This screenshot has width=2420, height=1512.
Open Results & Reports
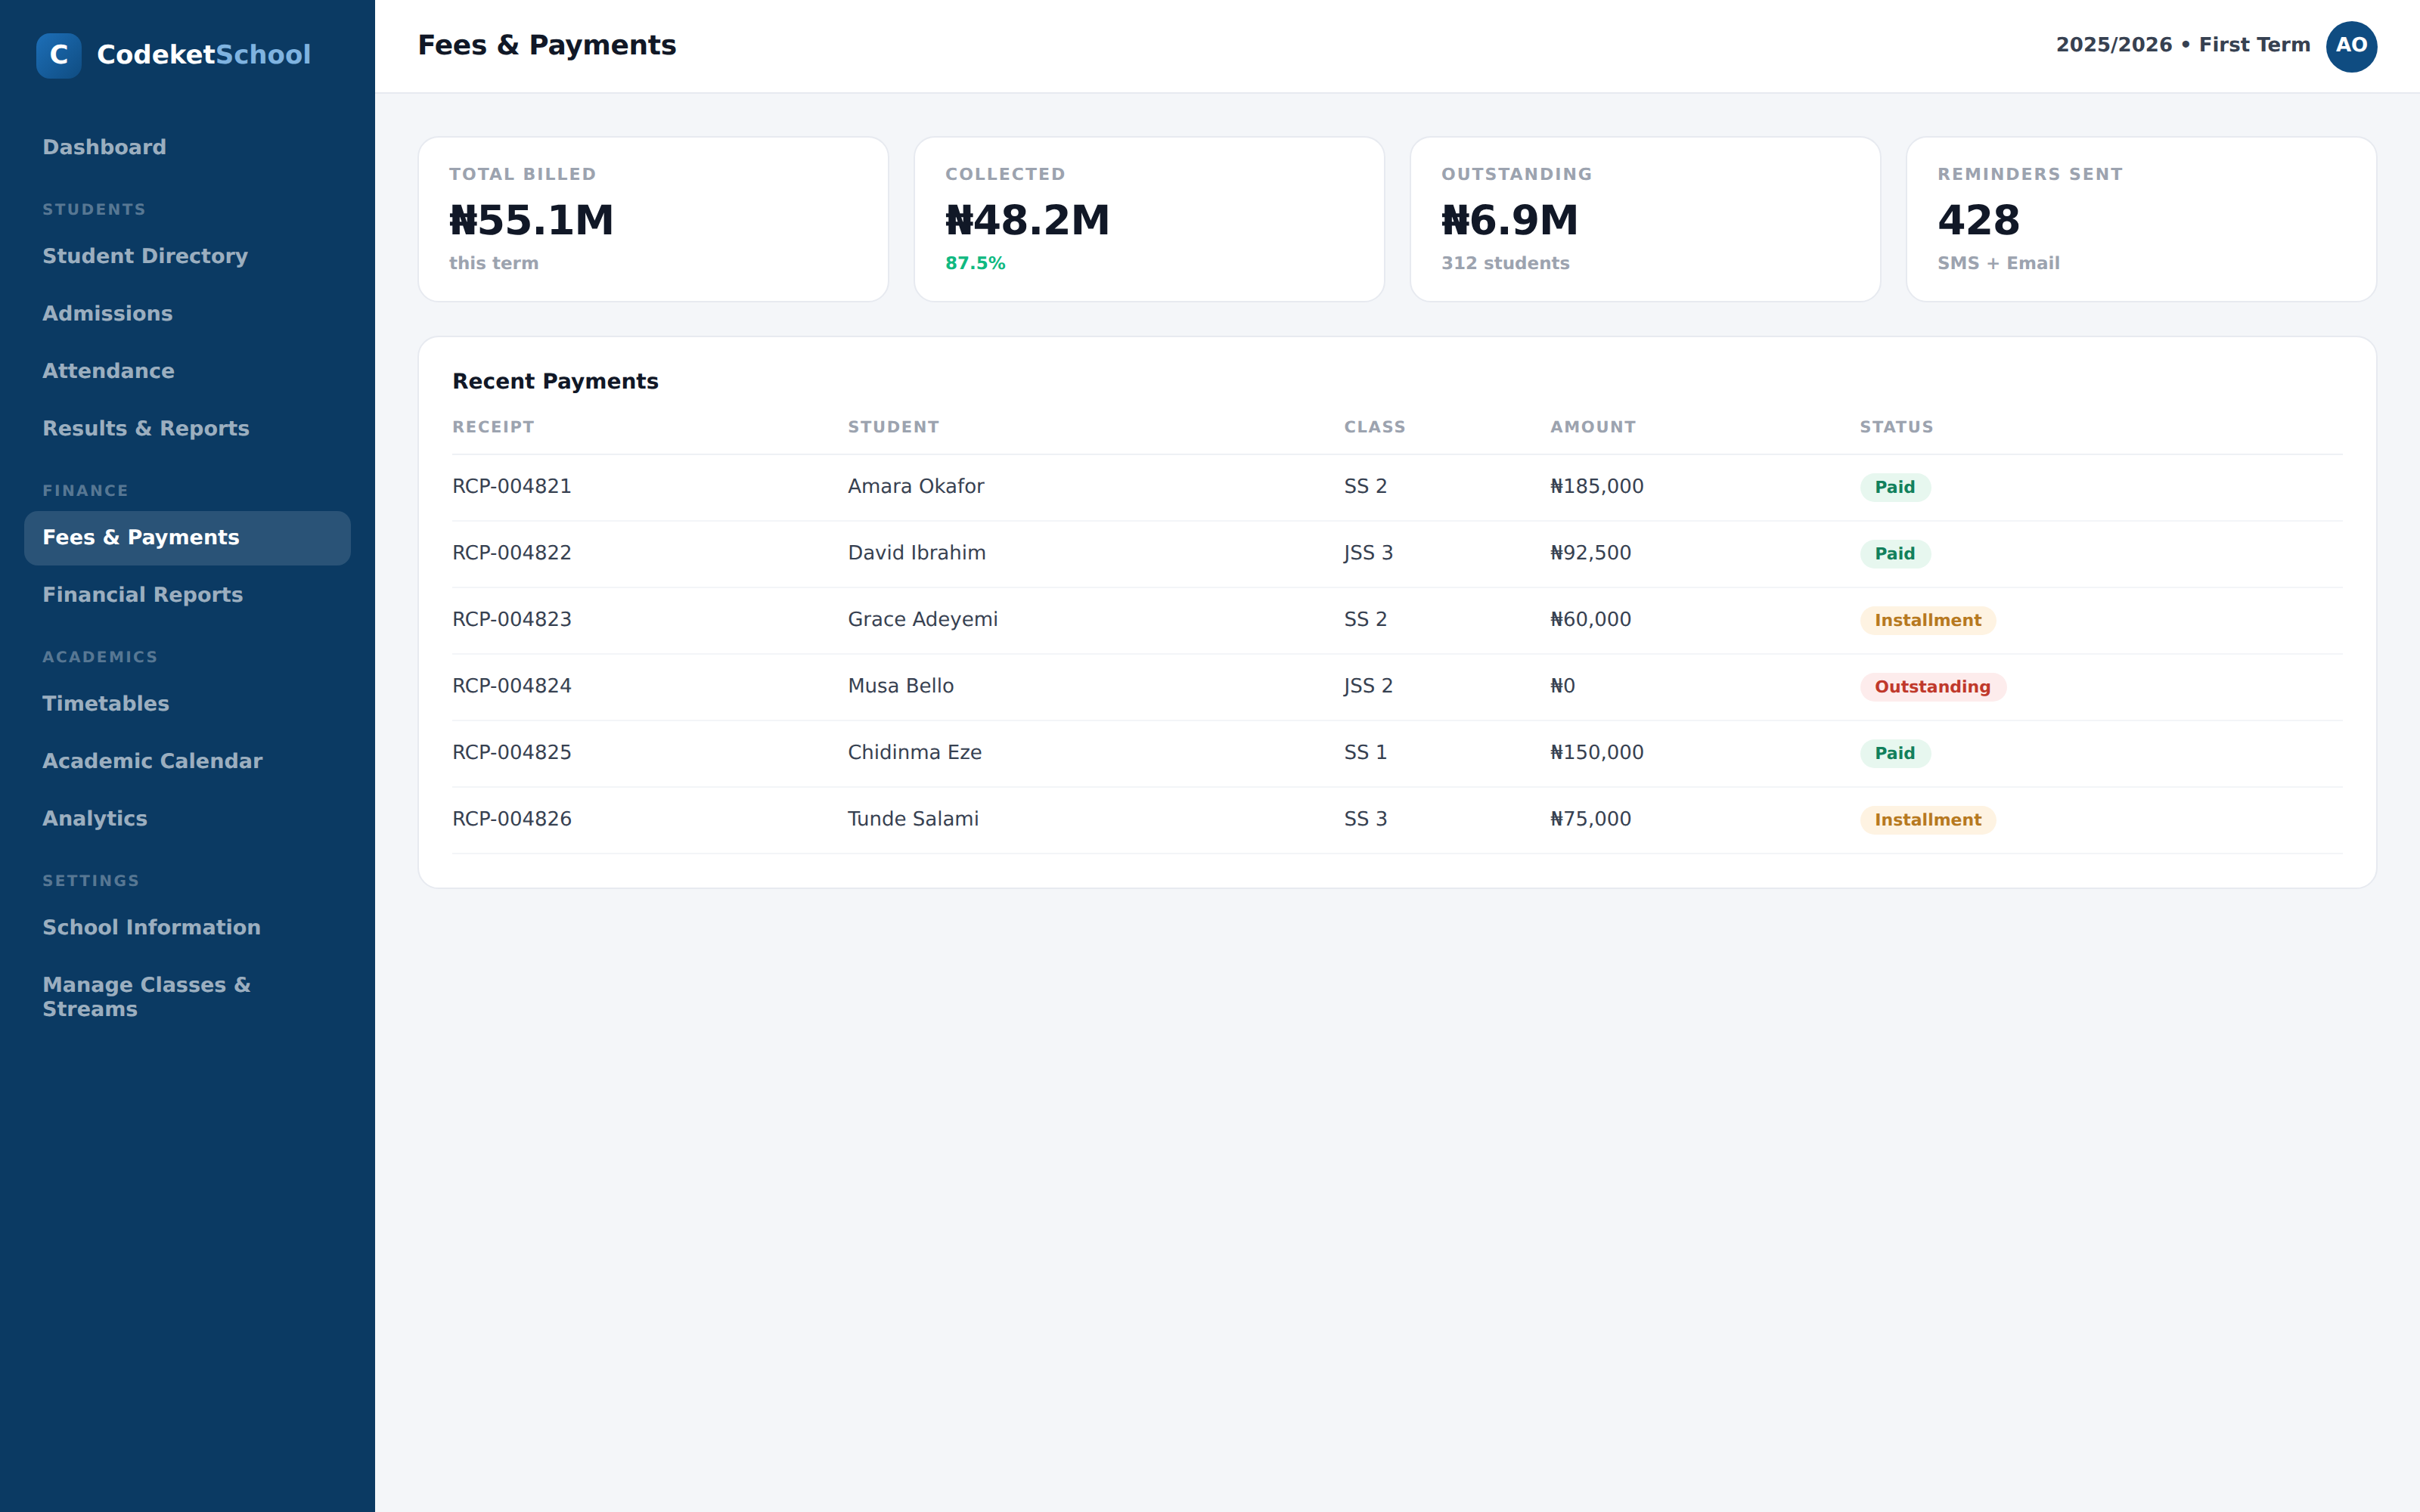[x=187, y=428]
